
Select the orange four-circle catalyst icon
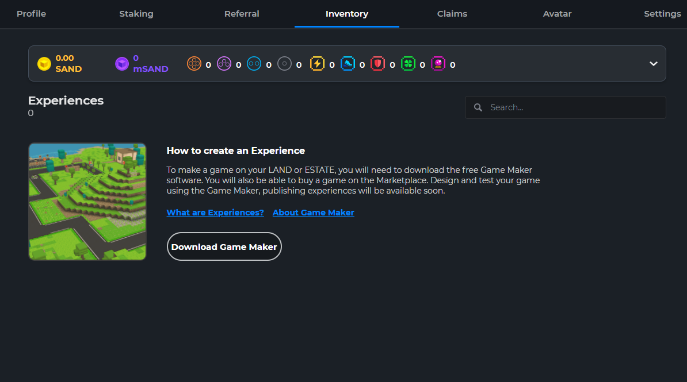[194, 64]
